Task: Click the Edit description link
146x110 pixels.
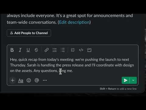Action: point(74,22)
